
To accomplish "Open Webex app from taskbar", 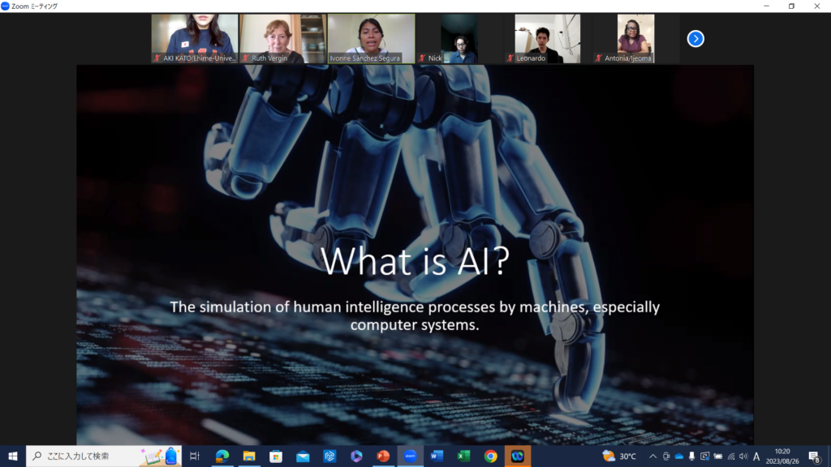I will (517, 456).
